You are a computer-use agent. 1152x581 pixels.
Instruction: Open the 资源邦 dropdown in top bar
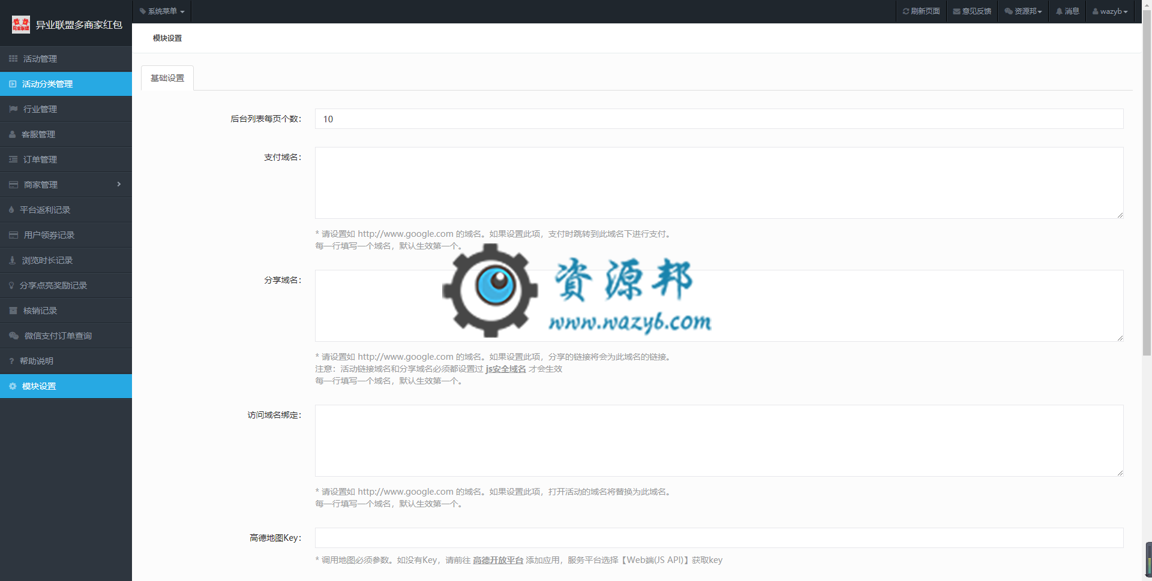(1023, 11)
